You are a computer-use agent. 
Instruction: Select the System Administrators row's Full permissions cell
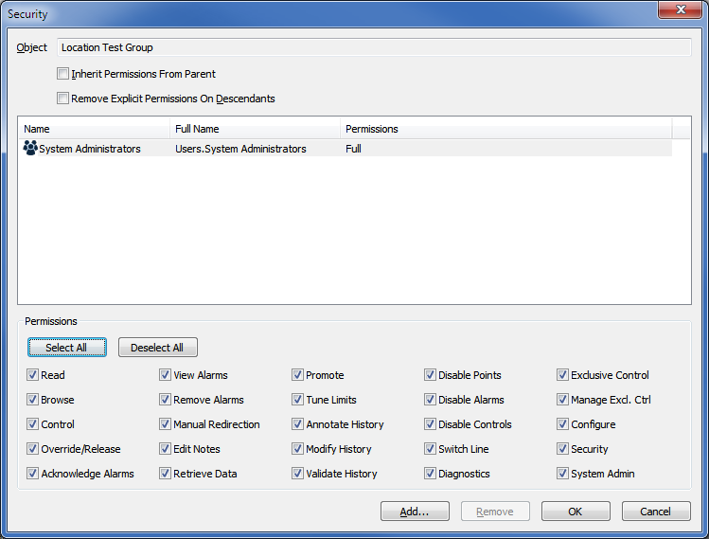click(354, 149)
